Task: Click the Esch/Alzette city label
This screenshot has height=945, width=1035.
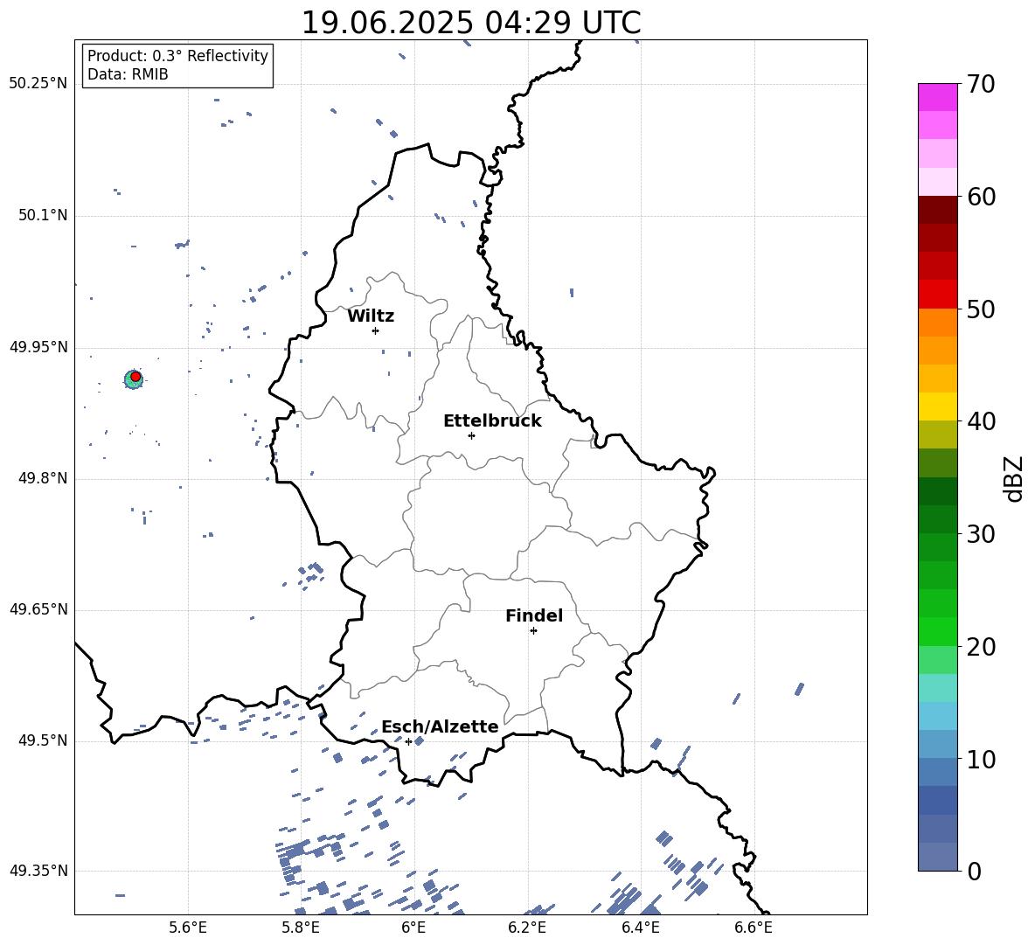Action: tap(440, 727)
